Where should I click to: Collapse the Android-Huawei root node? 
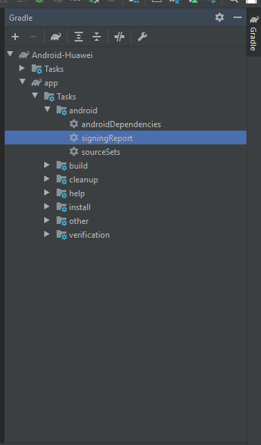click(x=10, y=54)
